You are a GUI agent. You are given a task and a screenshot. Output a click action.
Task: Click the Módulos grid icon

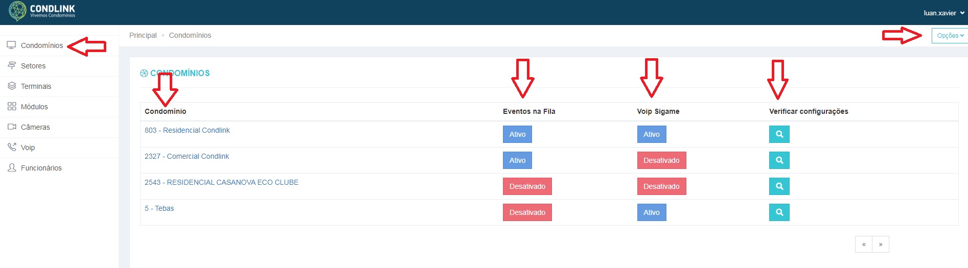click(12, 107)
